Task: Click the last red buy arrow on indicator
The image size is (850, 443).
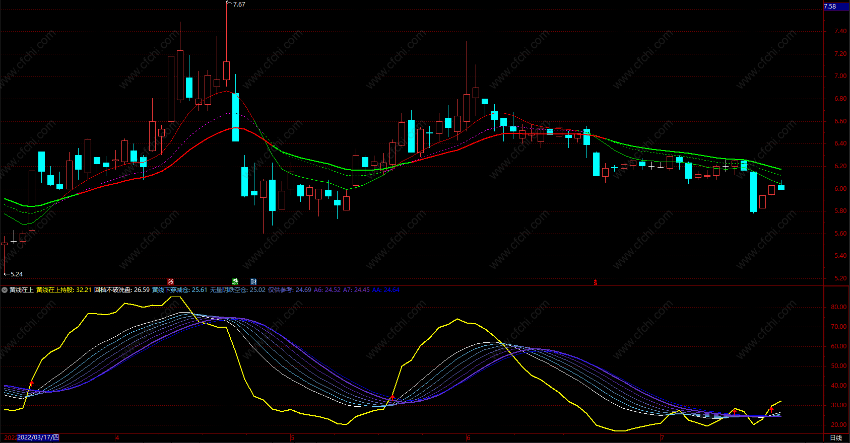Action: [x=771, y=410]
